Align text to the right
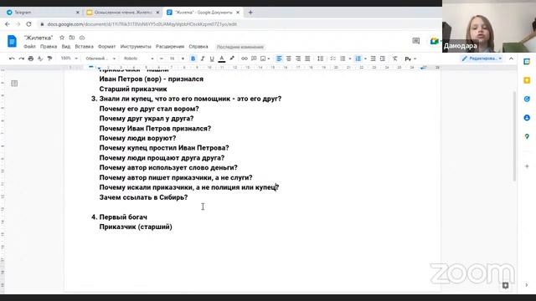This screenshot has height=301, width=536. pyautogui.click(x=298, y=59)
